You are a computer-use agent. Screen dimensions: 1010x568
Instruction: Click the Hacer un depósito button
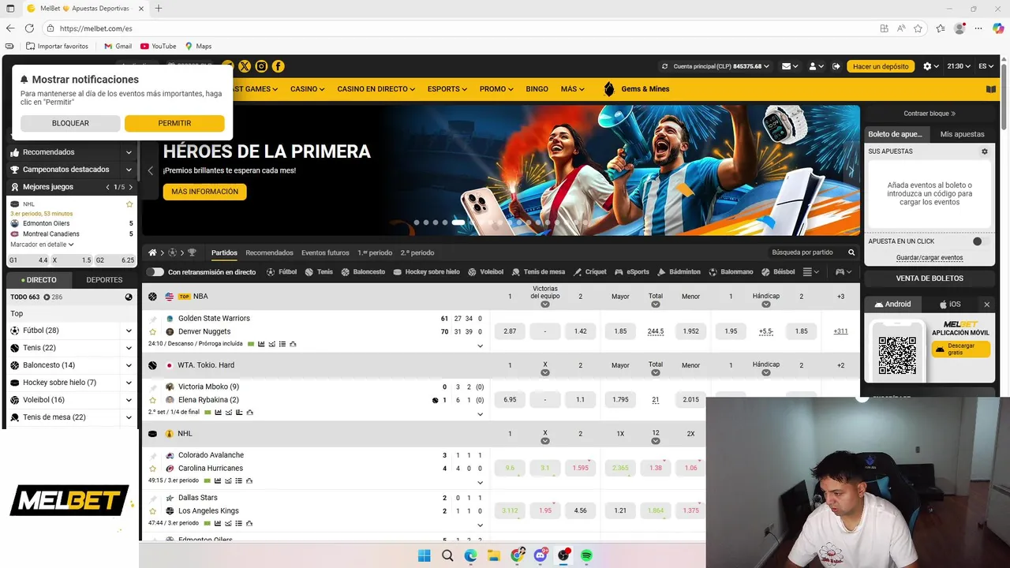pyautogui.click(x=881, y=66)
